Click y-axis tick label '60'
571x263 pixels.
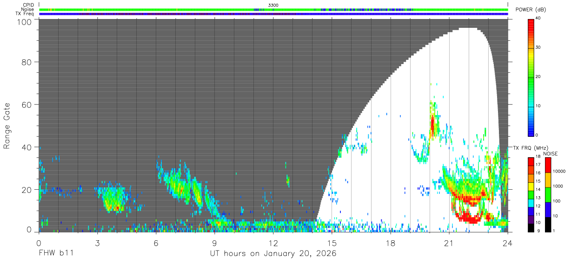point(26,104)
